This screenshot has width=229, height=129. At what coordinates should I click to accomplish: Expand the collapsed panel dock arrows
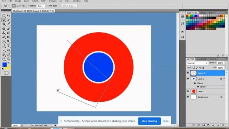click(x=184, y=10)
